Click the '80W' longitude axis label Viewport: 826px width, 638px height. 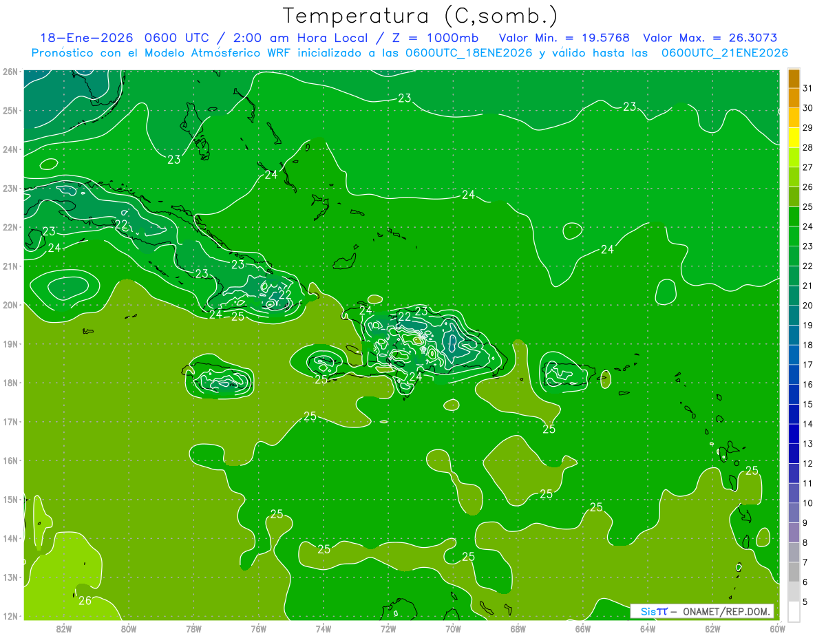click(129, 628)
